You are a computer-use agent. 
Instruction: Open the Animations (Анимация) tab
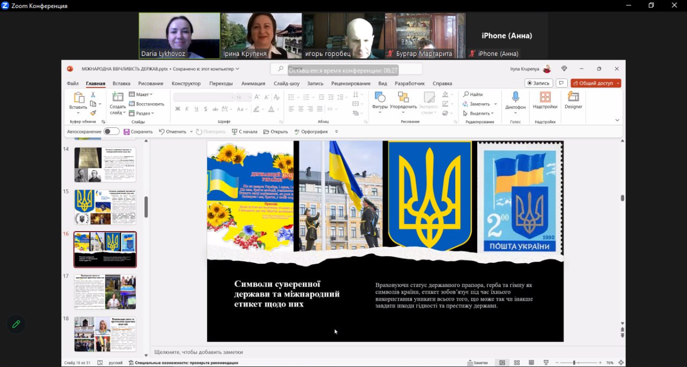(253, 83)
